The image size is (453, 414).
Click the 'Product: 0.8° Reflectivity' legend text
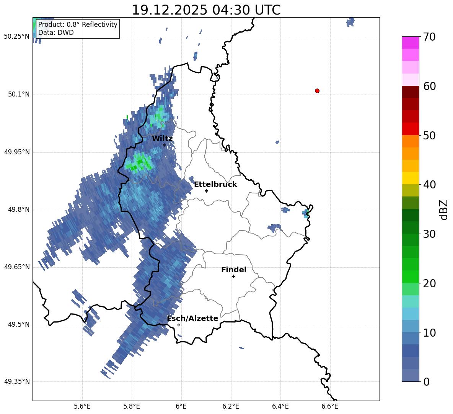[78, 24]
